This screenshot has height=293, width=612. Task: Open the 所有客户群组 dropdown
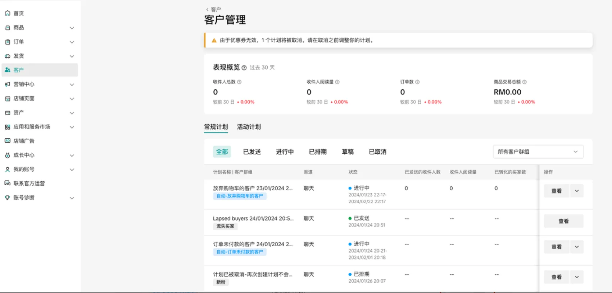(538, 152)
